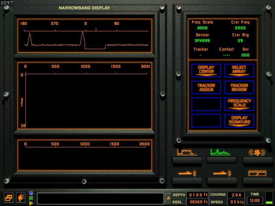This screenshot has width=275, height=206.
Task: Open the Select Array dropdown
Action: point(239,71)
